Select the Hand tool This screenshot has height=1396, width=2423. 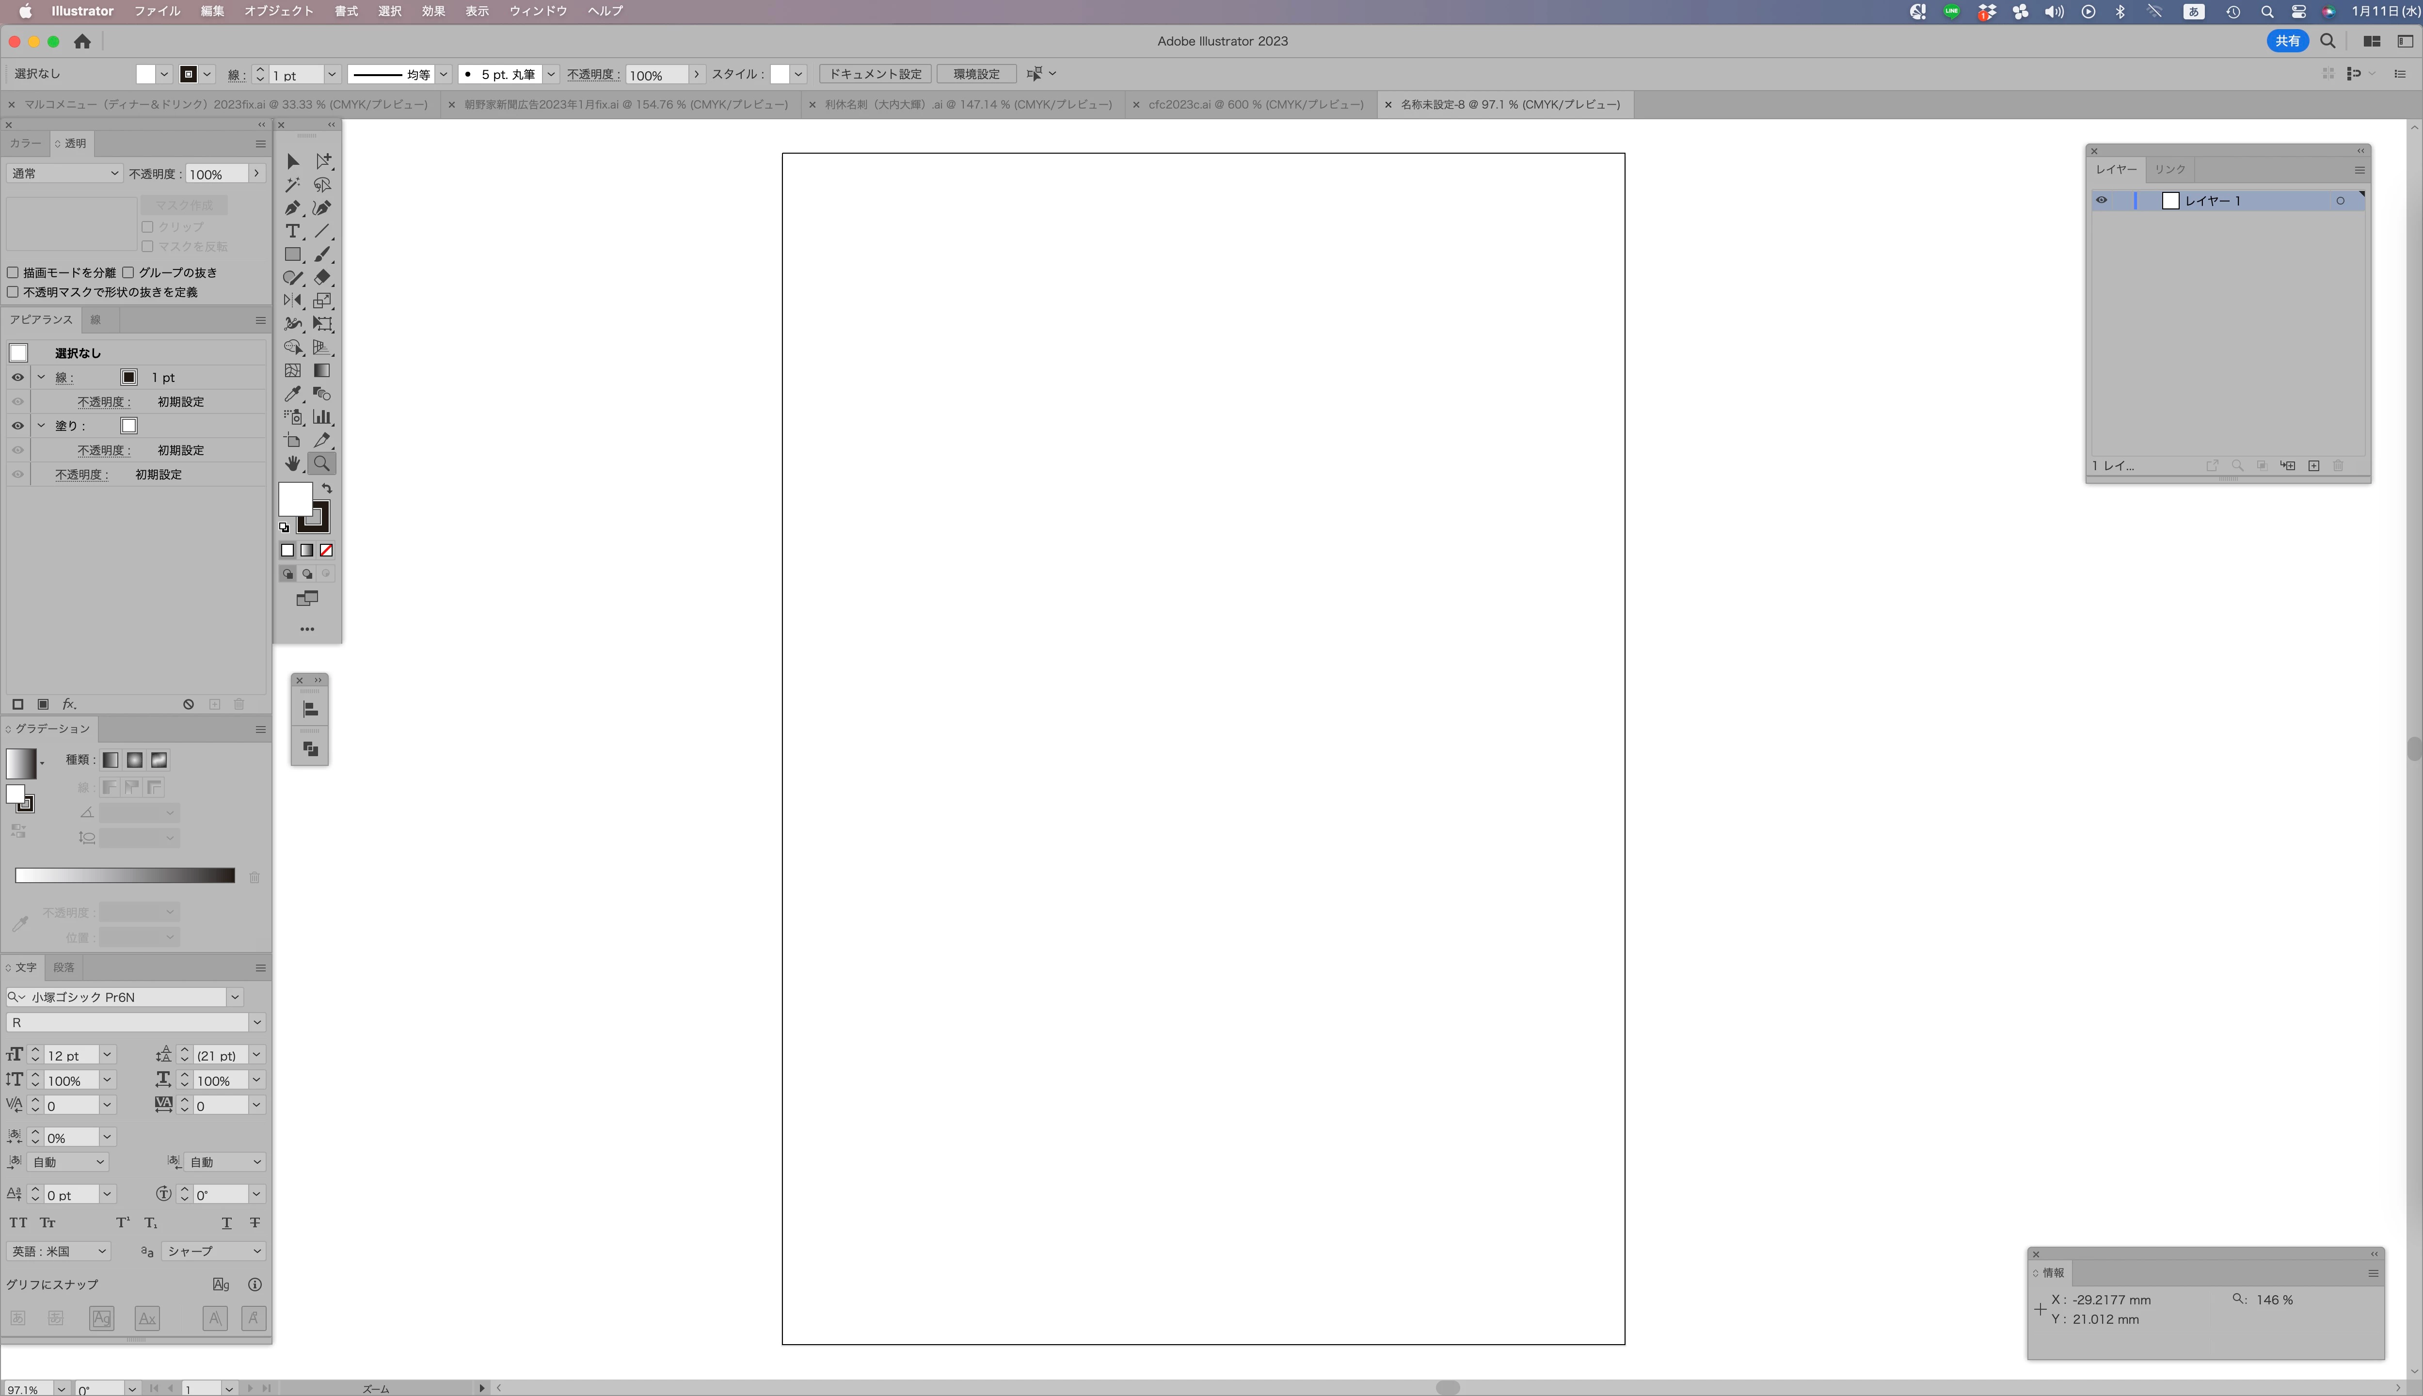point(292,464)
